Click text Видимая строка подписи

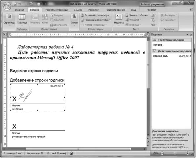34,71
